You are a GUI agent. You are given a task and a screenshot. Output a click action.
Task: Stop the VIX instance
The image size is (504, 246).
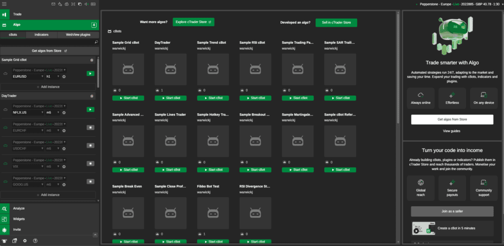91,163
